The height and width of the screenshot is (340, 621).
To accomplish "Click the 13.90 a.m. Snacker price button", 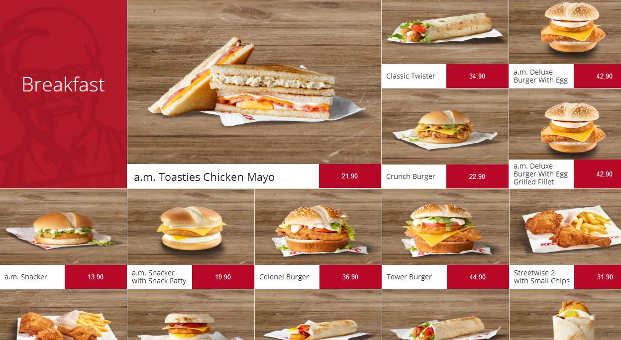I will click(96, 277).
